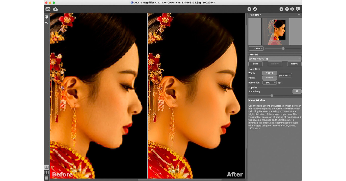Adjust the Smoothing slider
This screenshot has height=181, width=346.
coord(272,96)
